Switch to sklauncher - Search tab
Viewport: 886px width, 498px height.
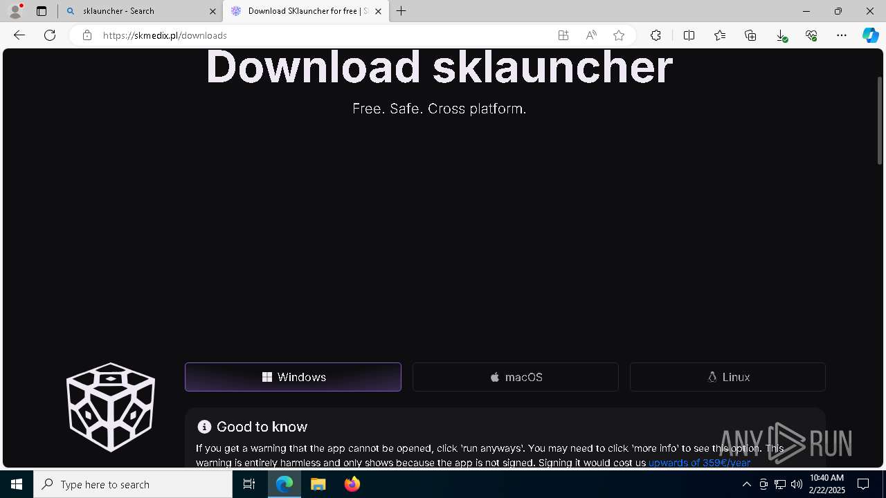pyautogui.click(x=141, y=11)
